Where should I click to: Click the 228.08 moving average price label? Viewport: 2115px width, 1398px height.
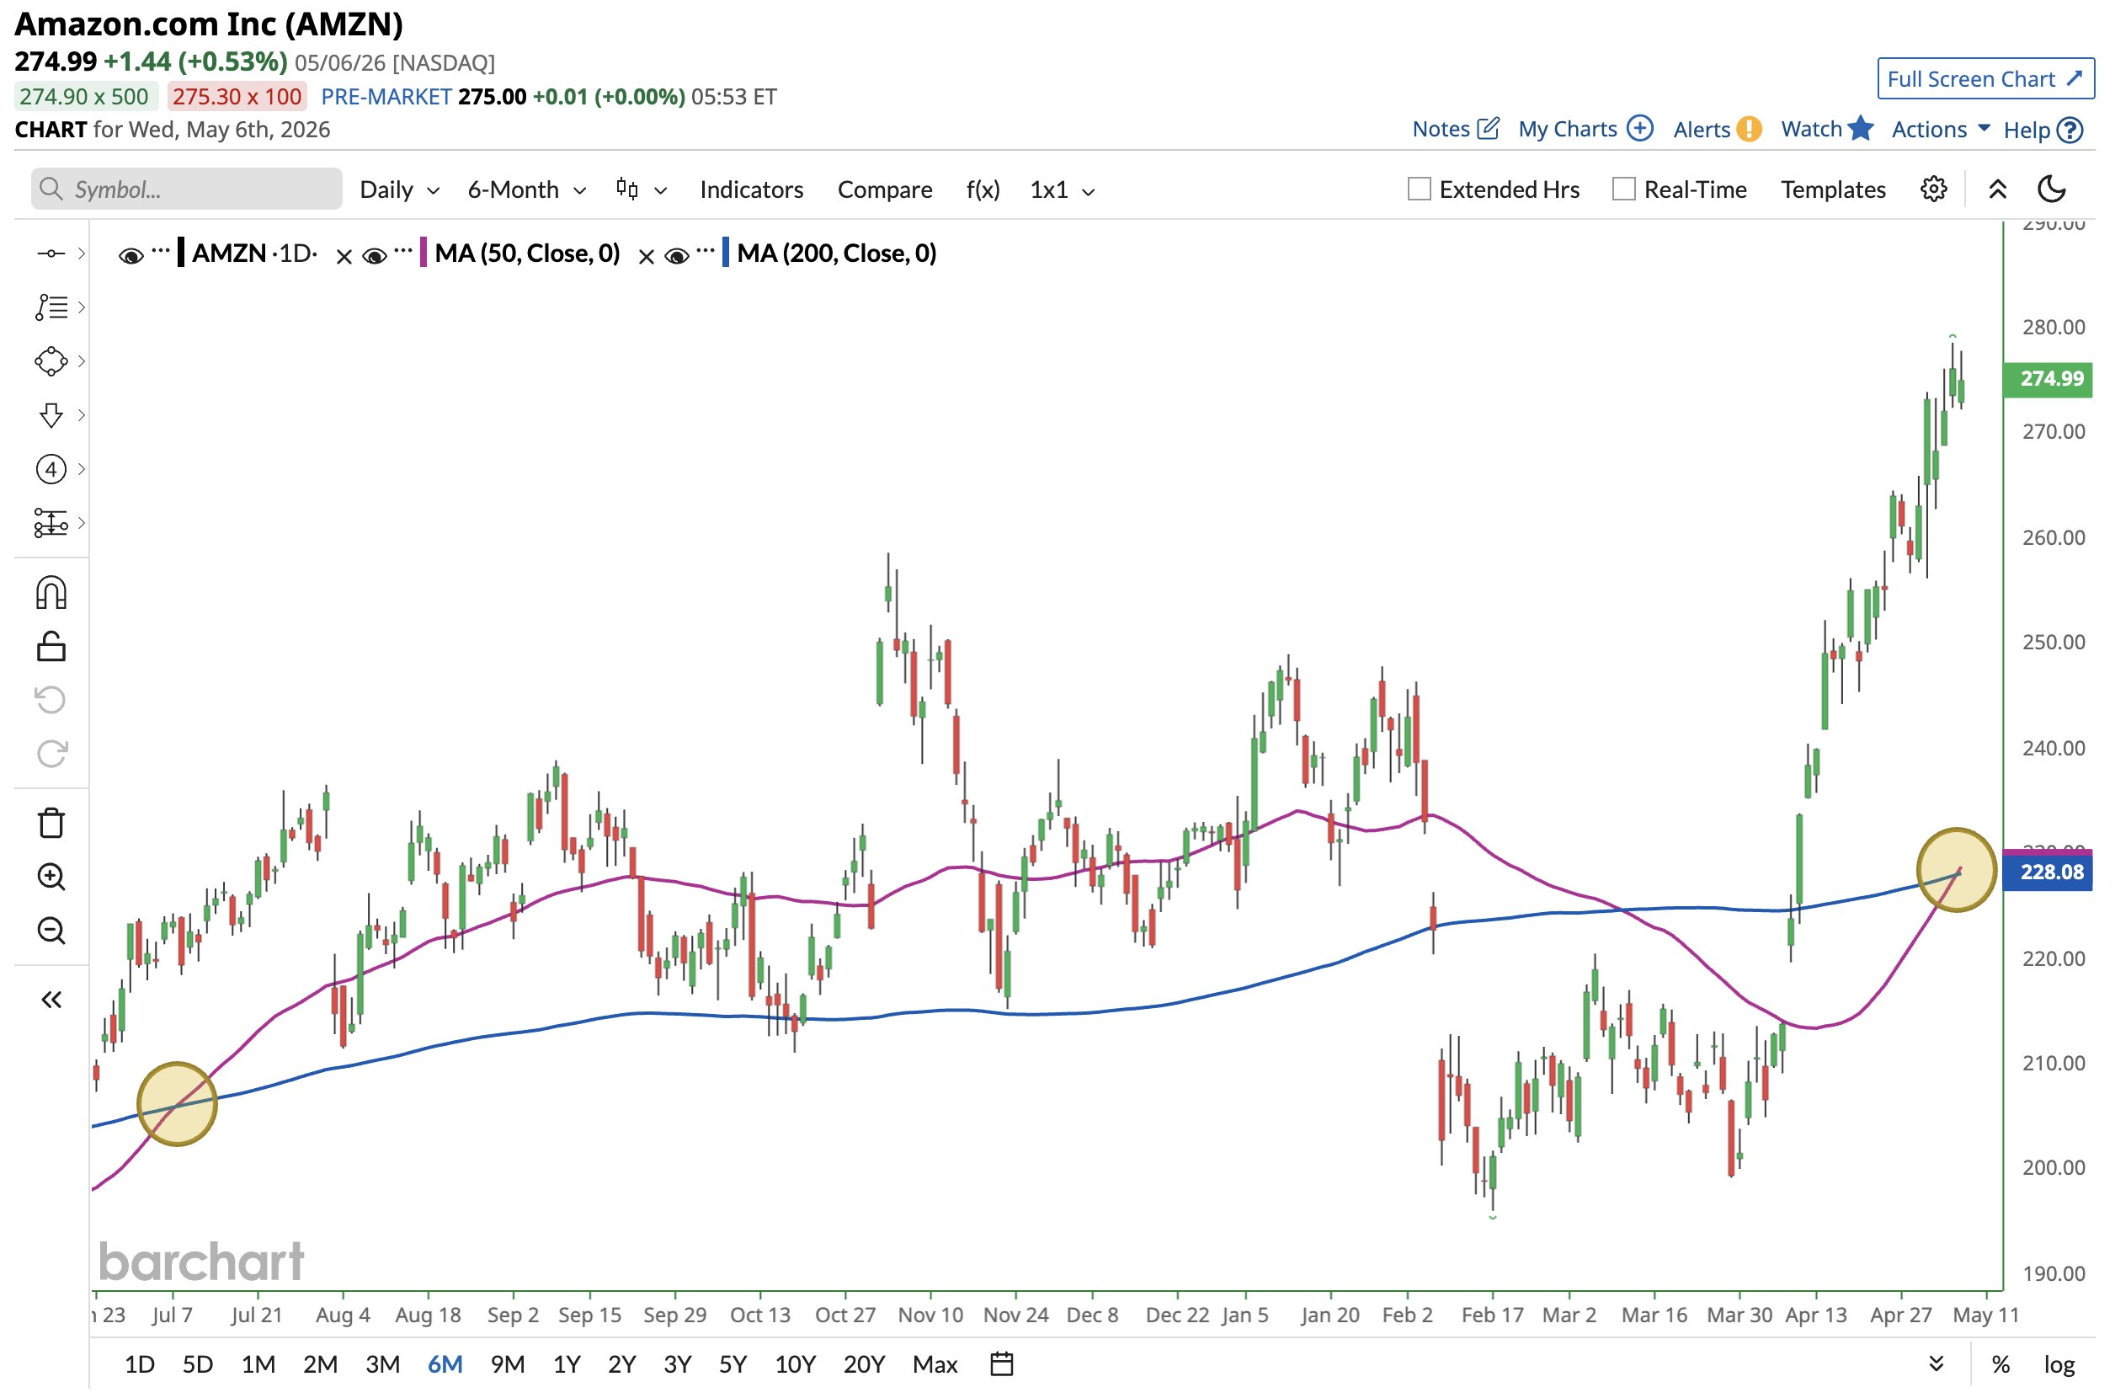[x=2048, y=872]
